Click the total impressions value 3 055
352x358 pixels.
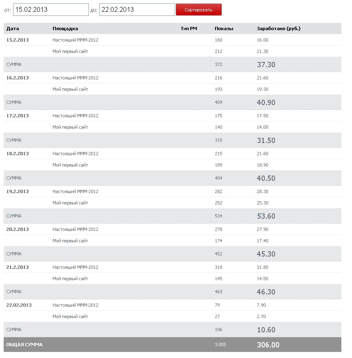(220, 345)
